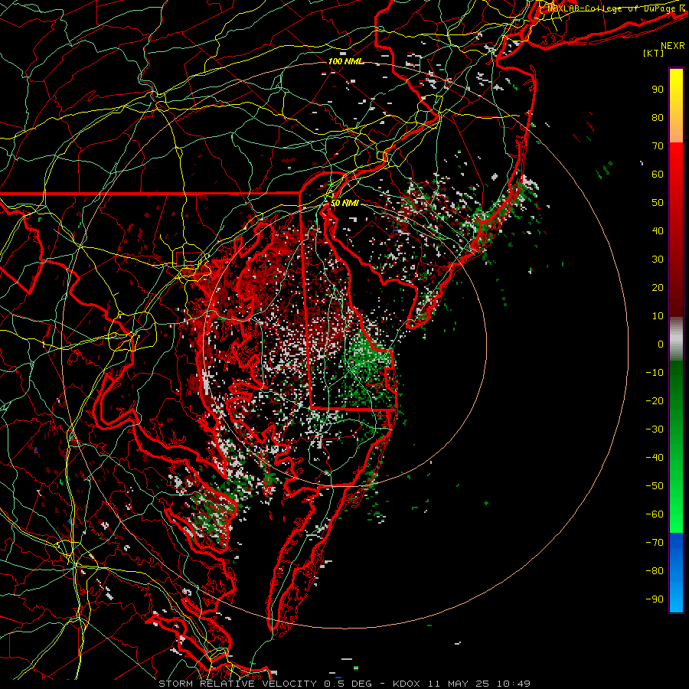Click the 30 value on the velocity scale

(658, 260)
